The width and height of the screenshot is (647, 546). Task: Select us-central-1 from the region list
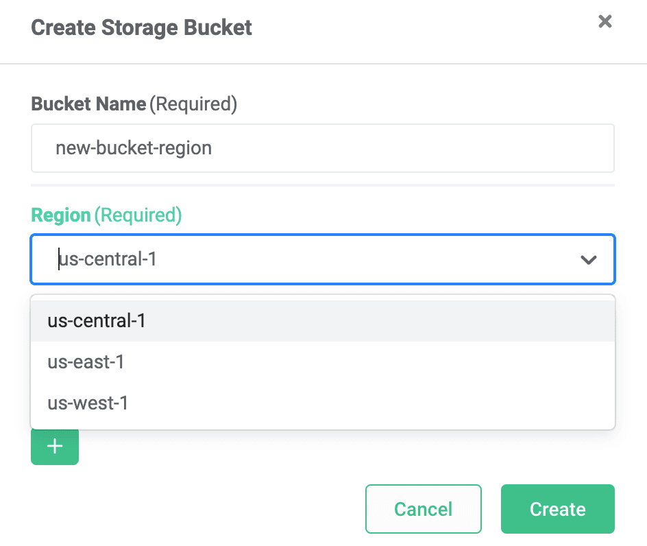coord(323,321)
